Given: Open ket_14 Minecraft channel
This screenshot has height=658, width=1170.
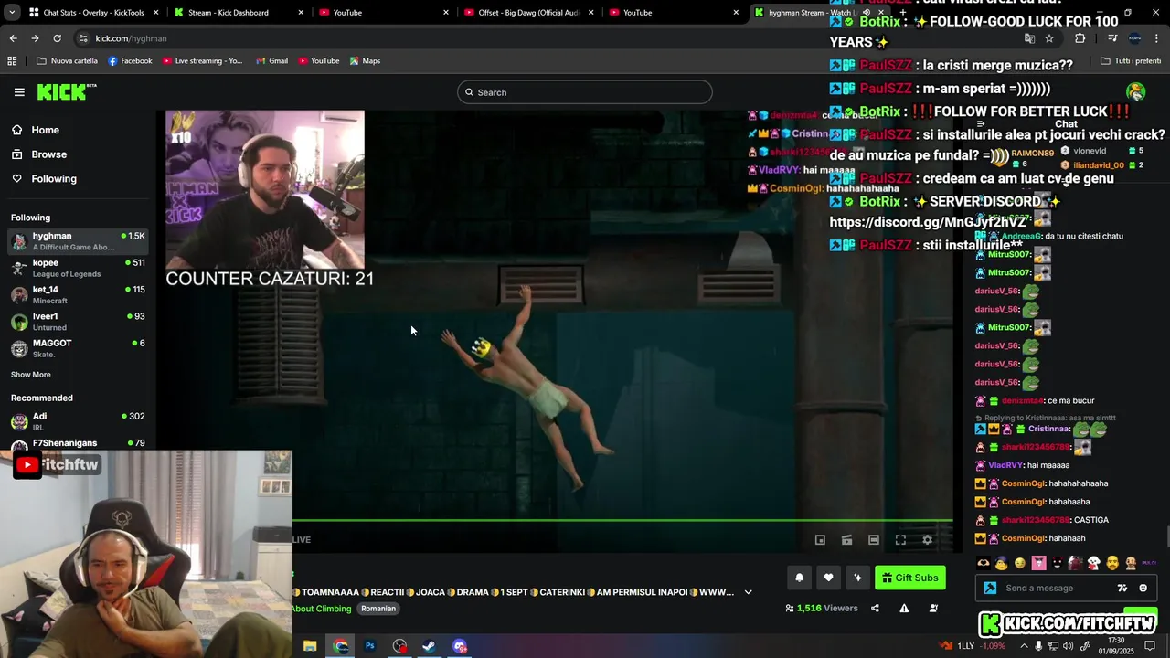Looking at the screenshot, I should (78, 294).
